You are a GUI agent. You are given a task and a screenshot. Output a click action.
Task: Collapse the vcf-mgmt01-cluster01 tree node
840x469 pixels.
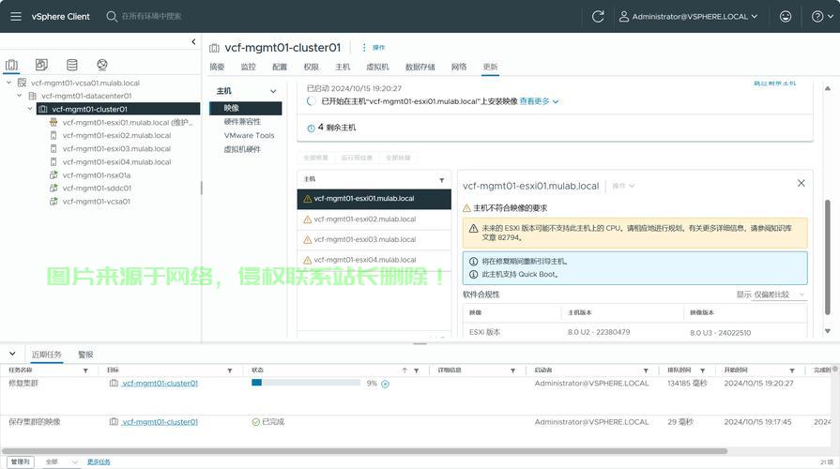tap(29, 109)
